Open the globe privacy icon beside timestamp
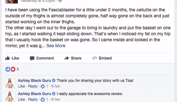177x102 pixels. click(60, 1)
